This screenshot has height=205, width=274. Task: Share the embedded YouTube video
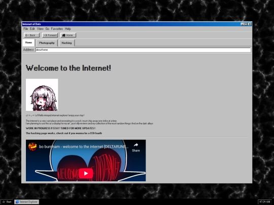pos(136,147)
